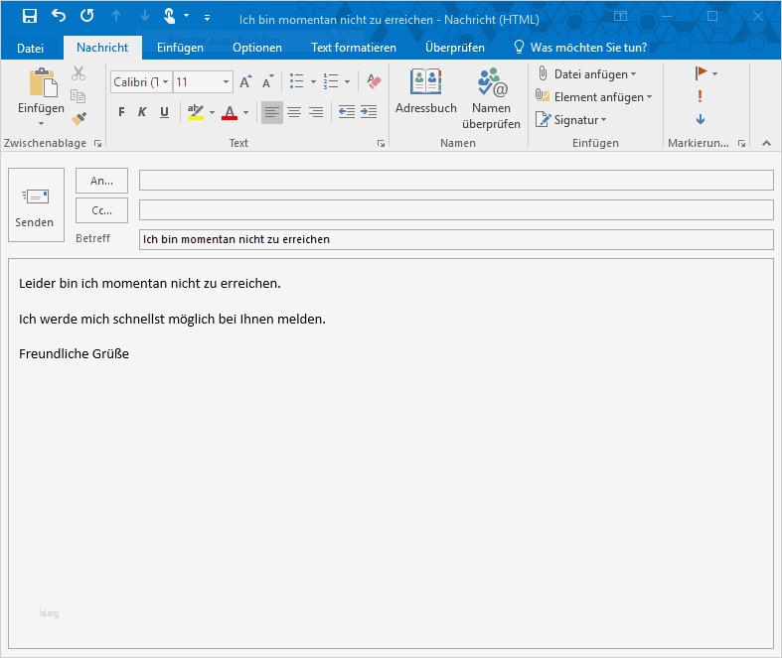Image resolution: width=782 pixels, height=658 pixels.
Task: Increase font size with the larger A
Action: click(x=245, y=82)
